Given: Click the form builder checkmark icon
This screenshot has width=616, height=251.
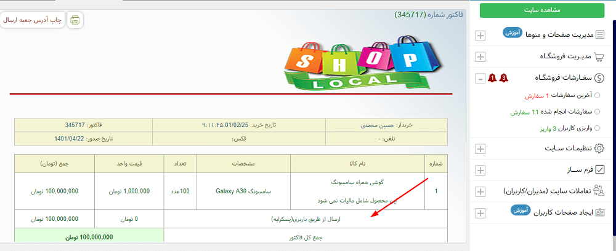Looking at the screenshot, I should pos(599,169).
